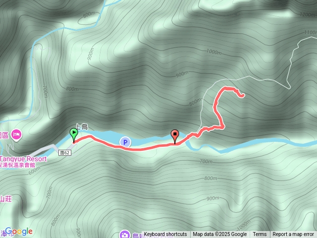Click the purple camera attraction icon

click(x=124, y=235)
